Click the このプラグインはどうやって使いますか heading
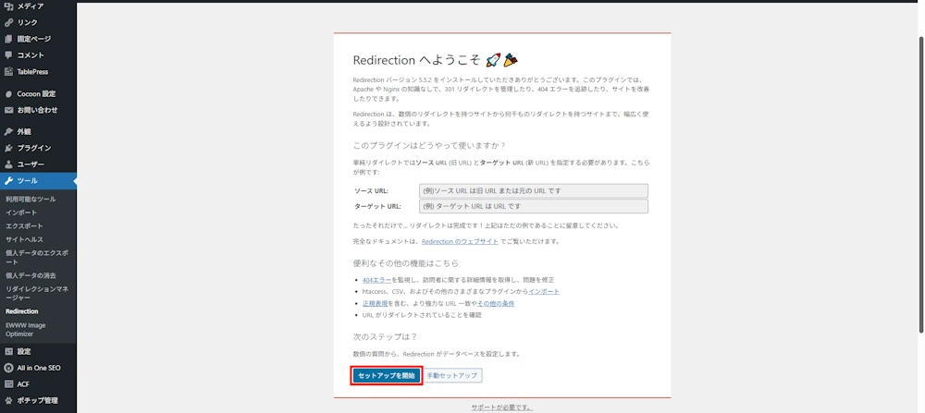Image resolution: width=925 pixels, height=413 pixels. [x=429, y=145]
